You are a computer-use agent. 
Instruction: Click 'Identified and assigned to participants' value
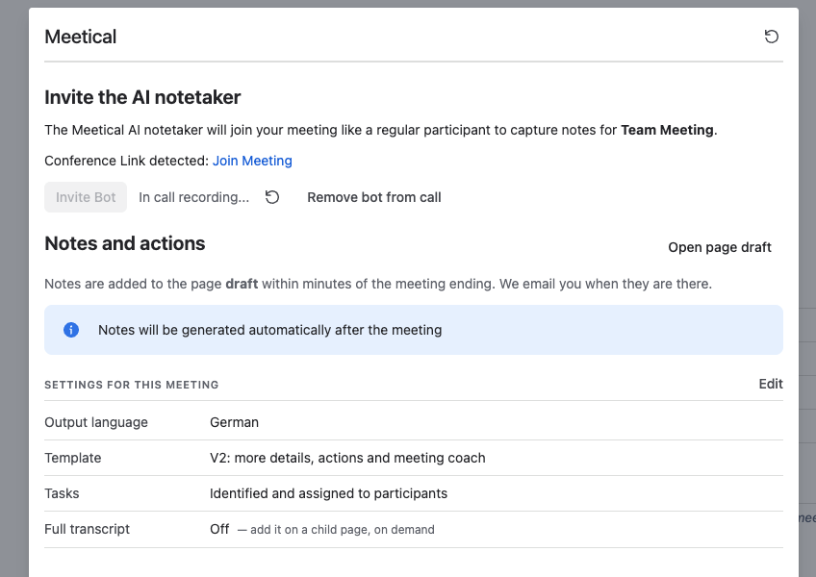tap(328, 493)
